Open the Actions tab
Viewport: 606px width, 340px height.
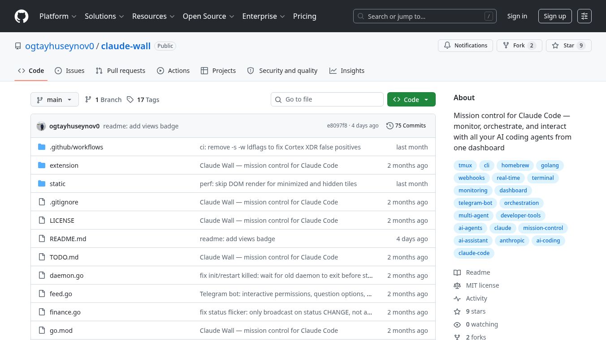click(173, 71)
